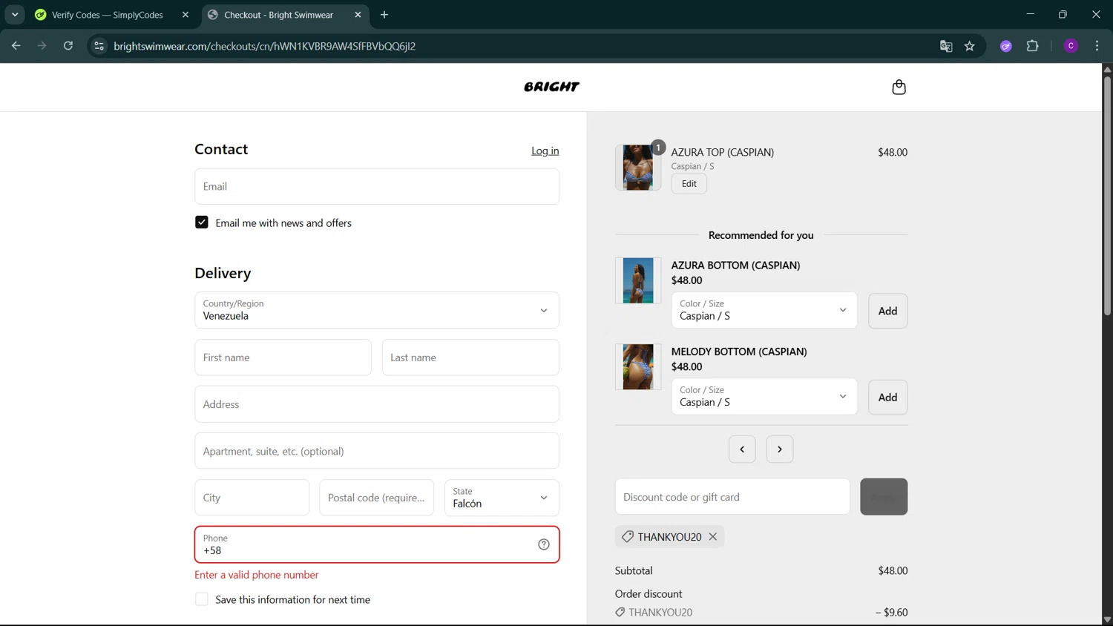Remove THANKYOU20 discount code with X
Image resolution: width=1113 pixels, height=626 pixels.
click(713, 536)
